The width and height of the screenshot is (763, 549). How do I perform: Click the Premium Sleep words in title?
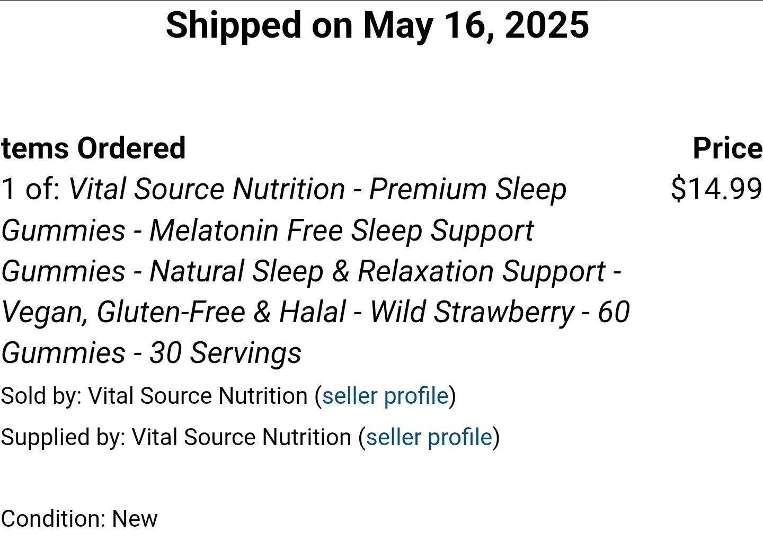[x=468, y=189]
